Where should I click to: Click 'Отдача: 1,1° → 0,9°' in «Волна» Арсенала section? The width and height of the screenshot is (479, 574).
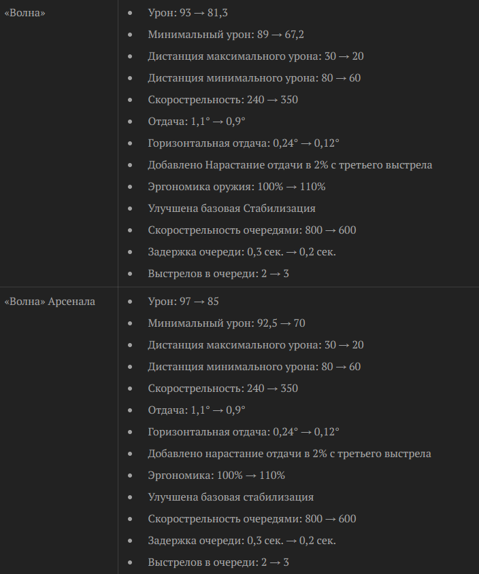click(x=197, y=410)
